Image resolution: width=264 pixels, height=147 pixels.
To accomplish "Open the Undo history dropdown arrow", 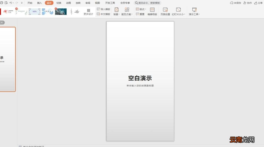I will 13,3.
